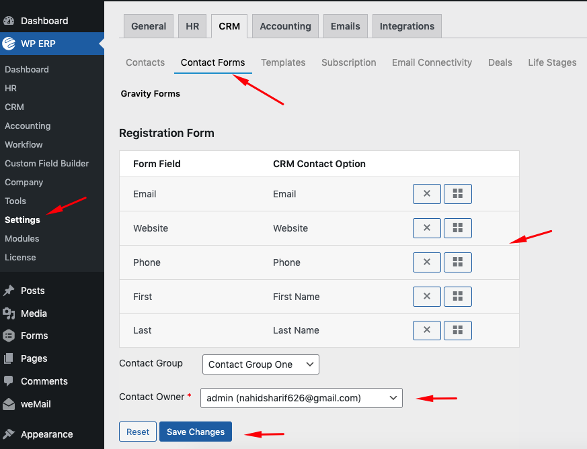Open the Company submenu item
This screenshot has width=587, height=449.
point(24,183)
